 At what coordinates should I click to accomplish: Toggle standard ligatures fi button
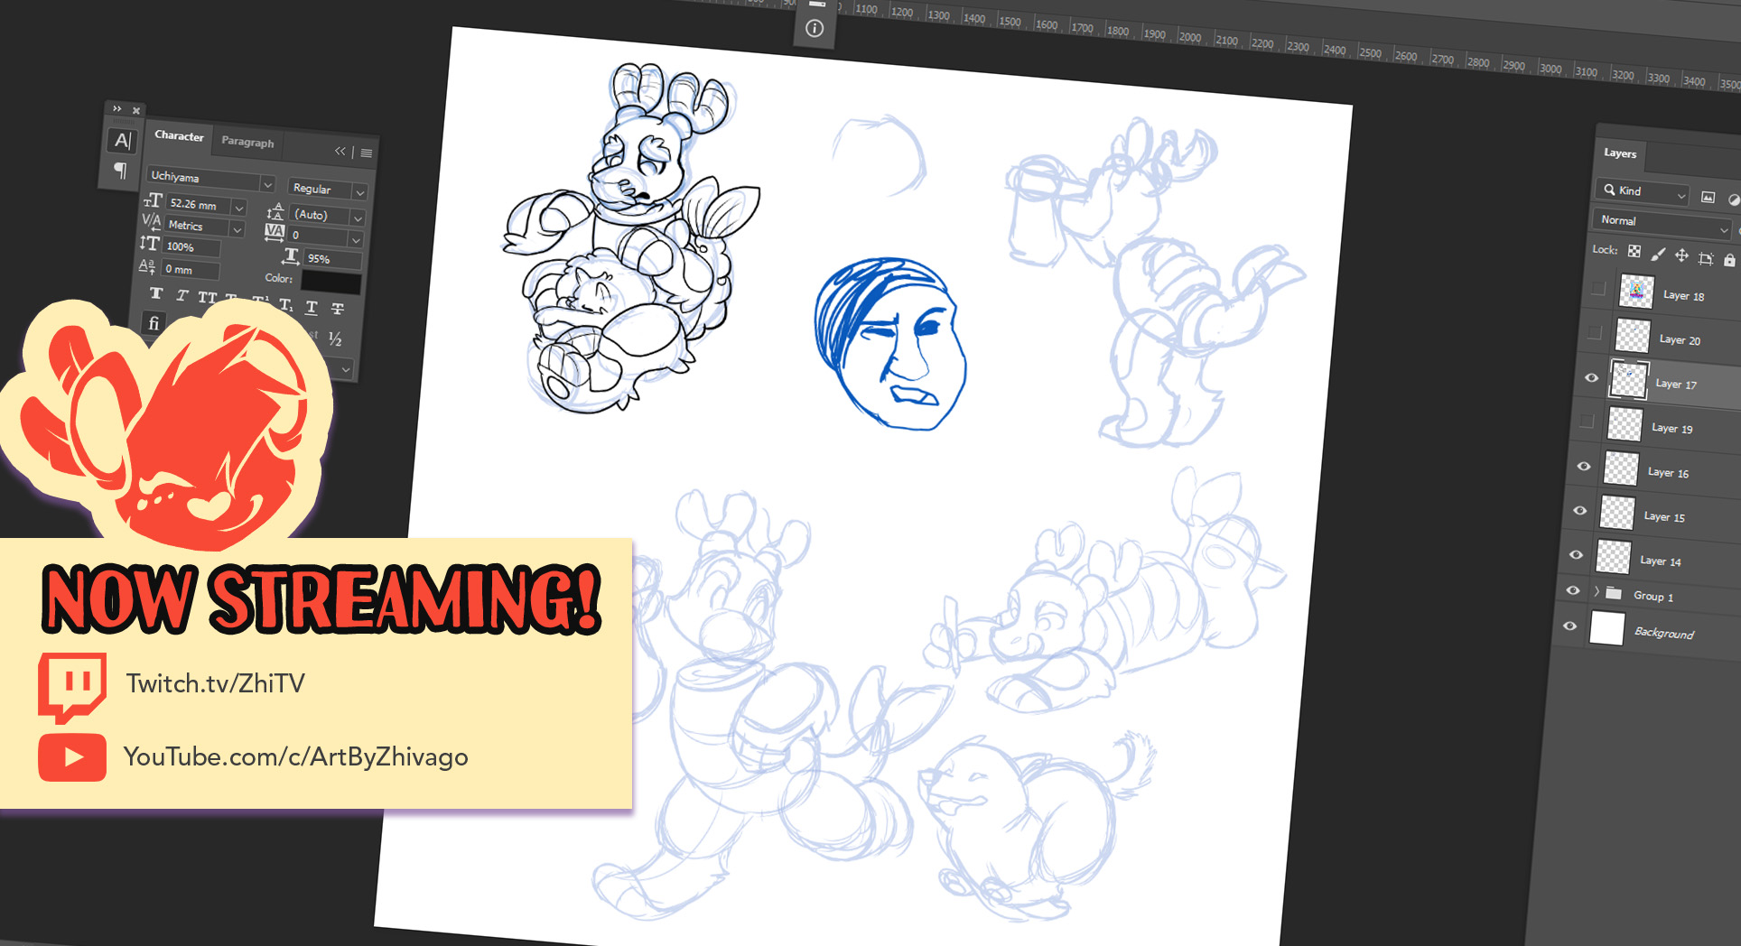coord(154,323)
